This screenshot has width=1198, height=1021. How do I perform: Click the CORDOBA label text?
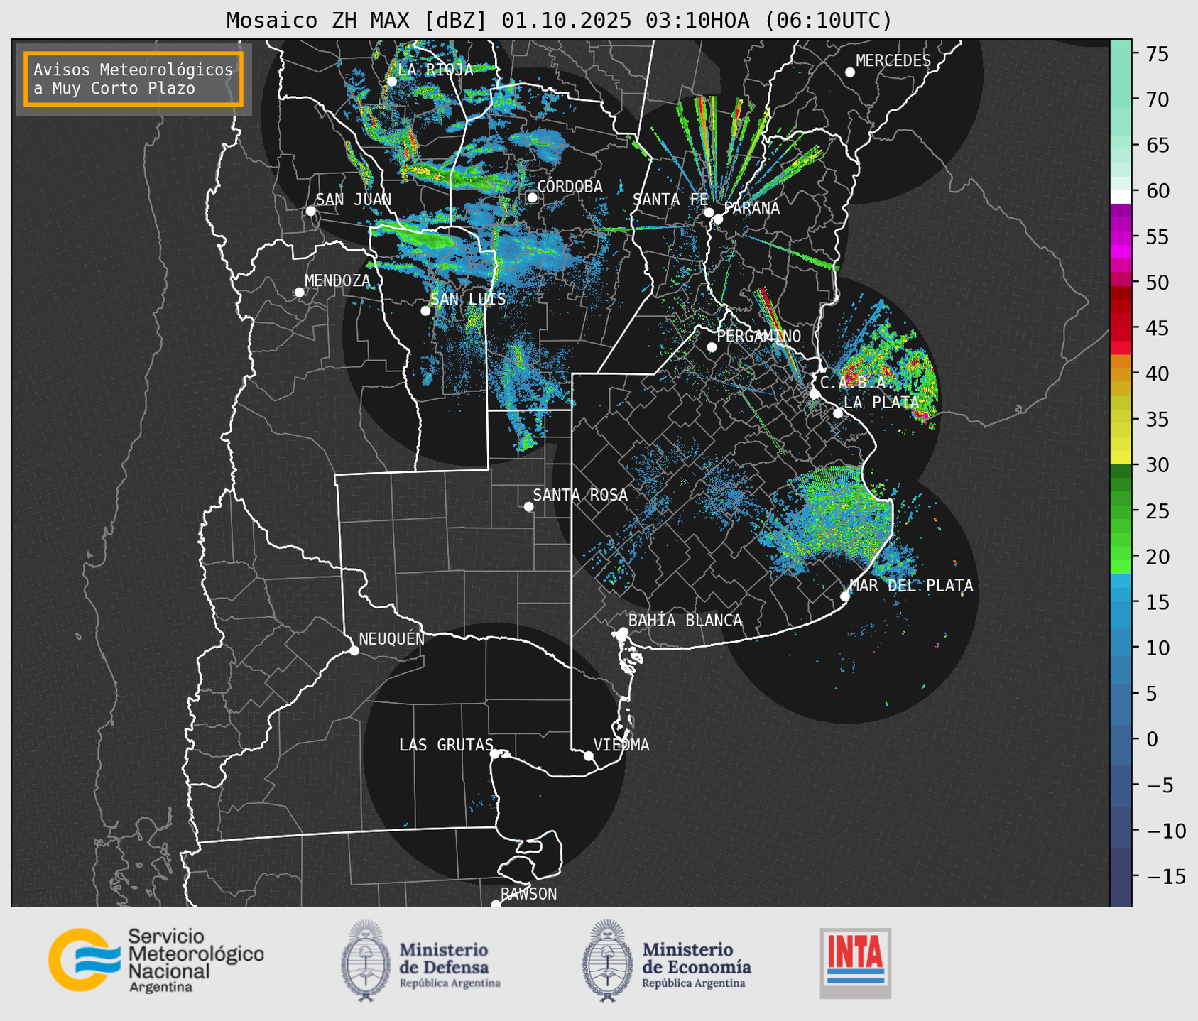(570, 186)
